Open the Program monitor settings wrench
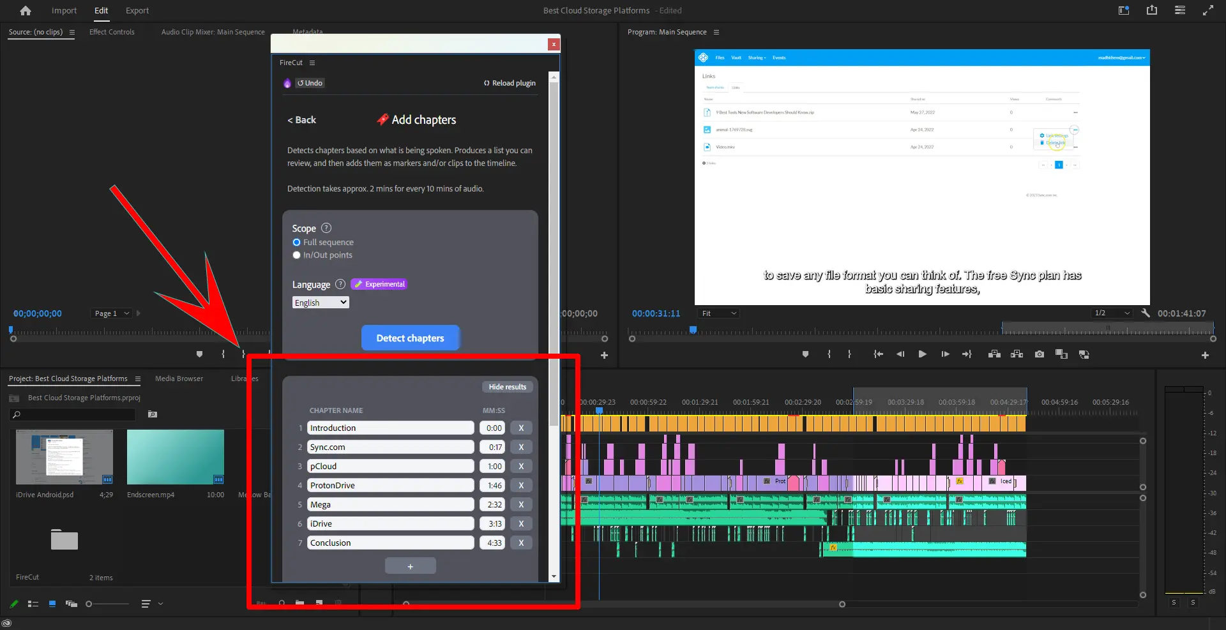This screenshot has height=630, width=1226. 1145,313
